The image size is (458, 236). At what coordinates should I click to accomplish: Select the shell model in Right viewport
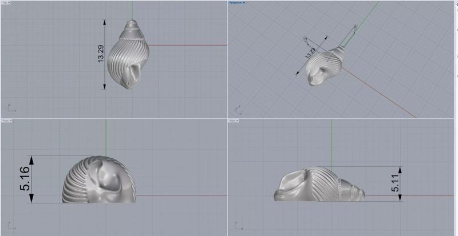[x=319, y=184]
